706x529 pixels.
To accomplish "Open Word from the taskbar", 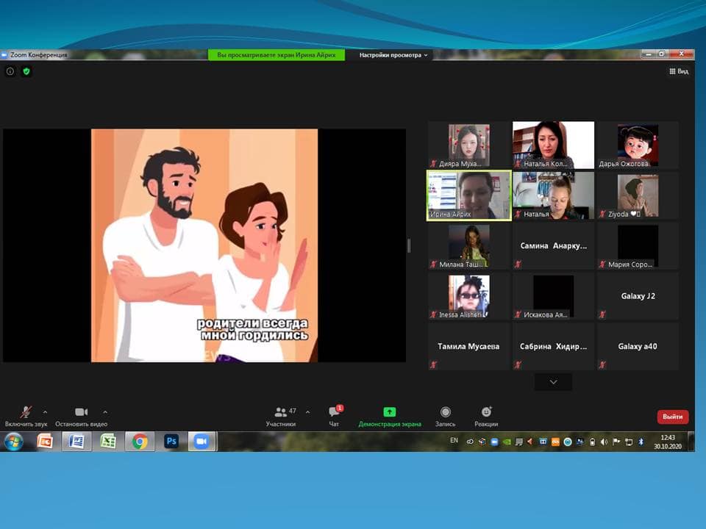I will click(76, 442).
